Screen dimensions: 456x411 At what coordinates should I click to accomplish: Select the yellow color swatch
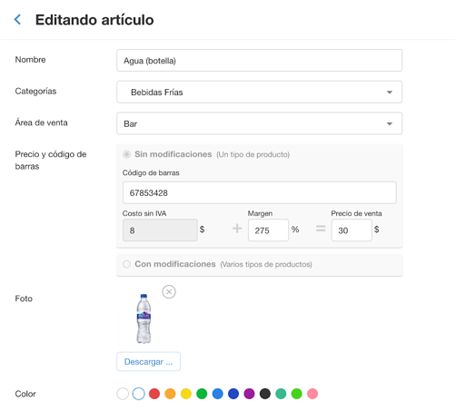(x=186, y=394)
